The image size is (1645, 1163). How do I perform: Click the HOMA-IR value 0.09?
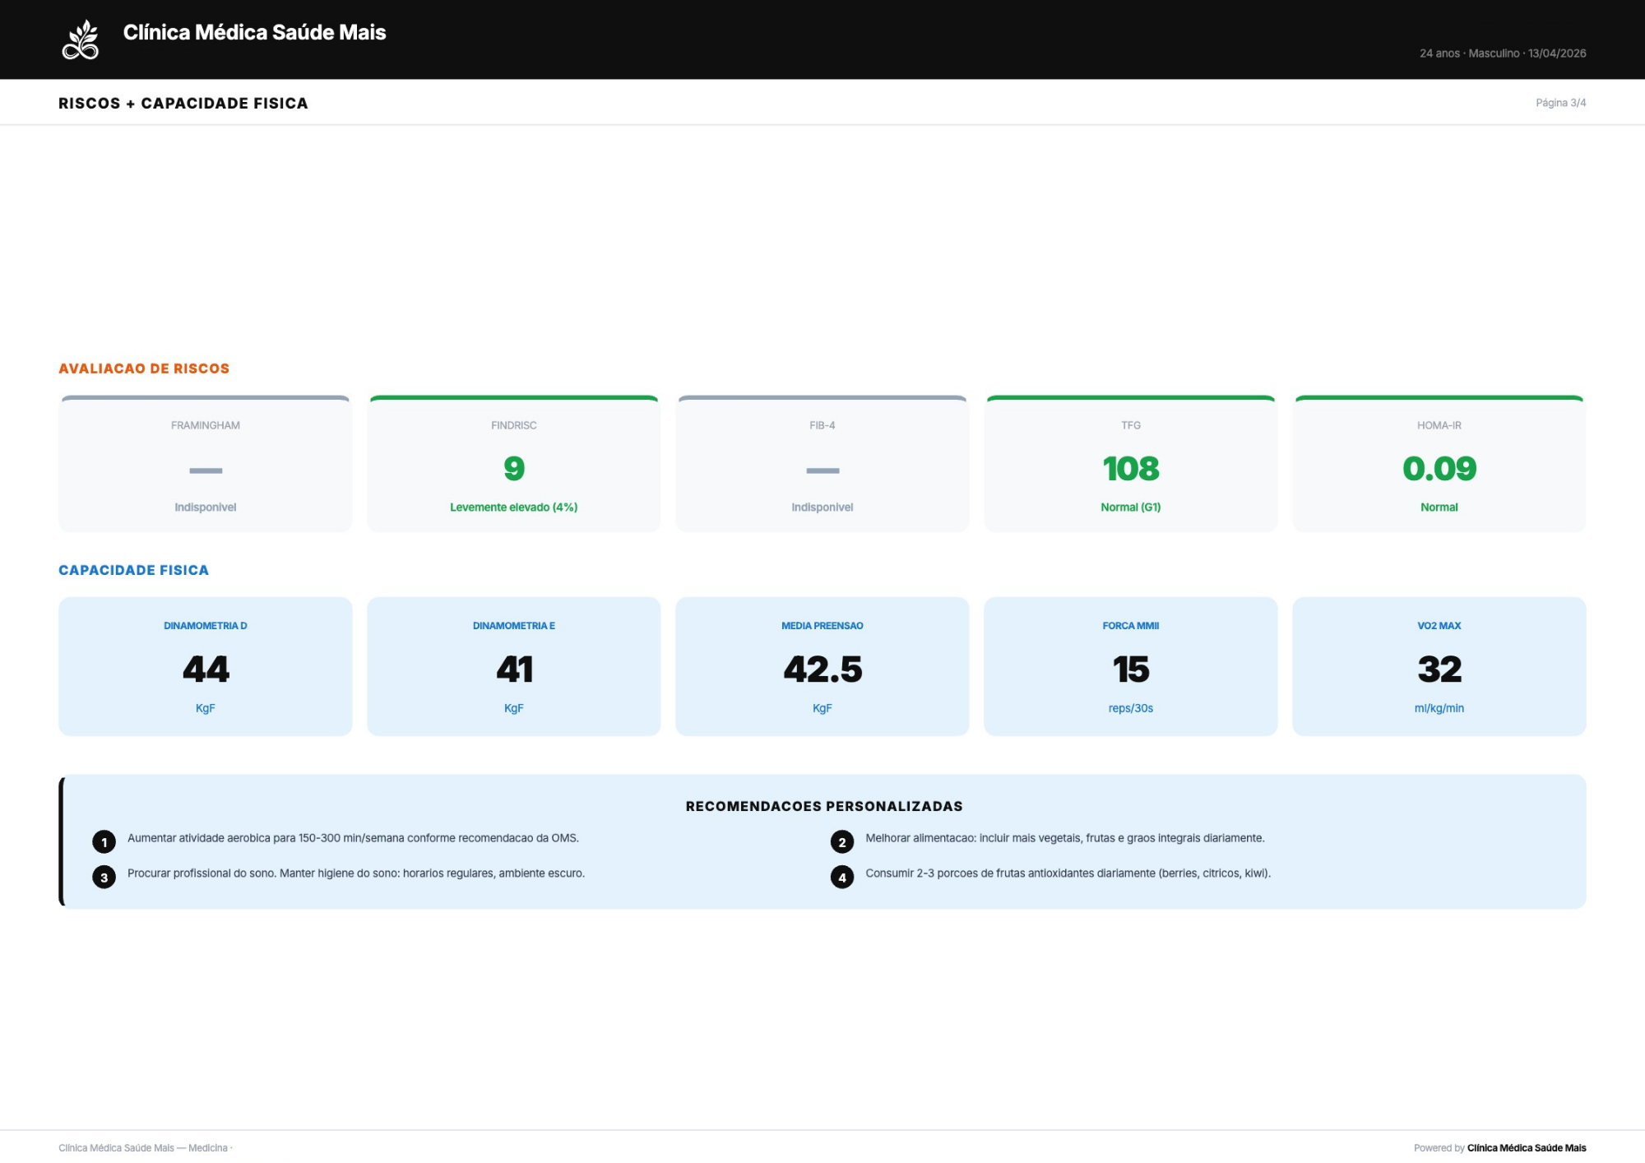coord(1439,469)
